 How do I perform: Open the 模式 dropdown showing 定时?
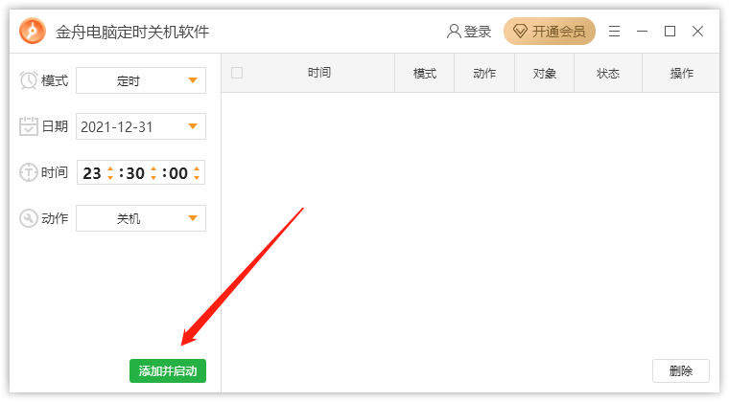(141, 80)
